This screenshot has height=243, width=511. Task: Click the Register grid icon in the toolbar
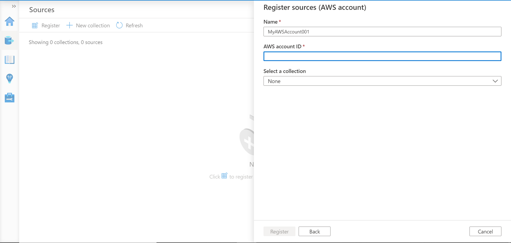(x=35, y=25)
